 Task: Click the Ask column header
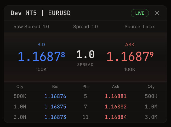(116, 86)
